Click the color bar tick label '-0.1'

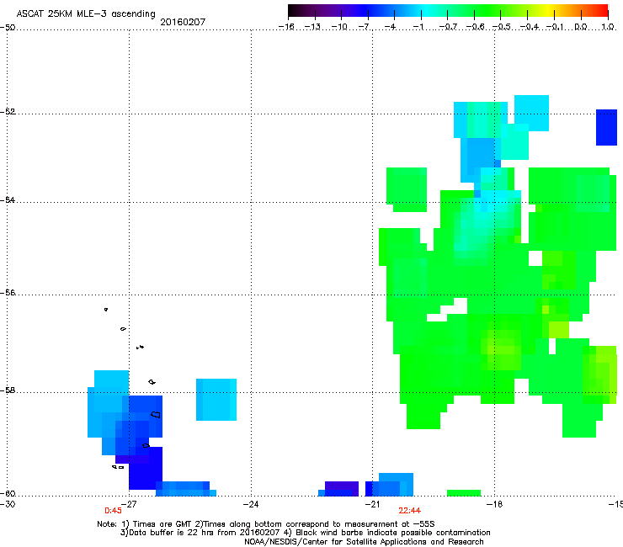click(x=555, y=27)
